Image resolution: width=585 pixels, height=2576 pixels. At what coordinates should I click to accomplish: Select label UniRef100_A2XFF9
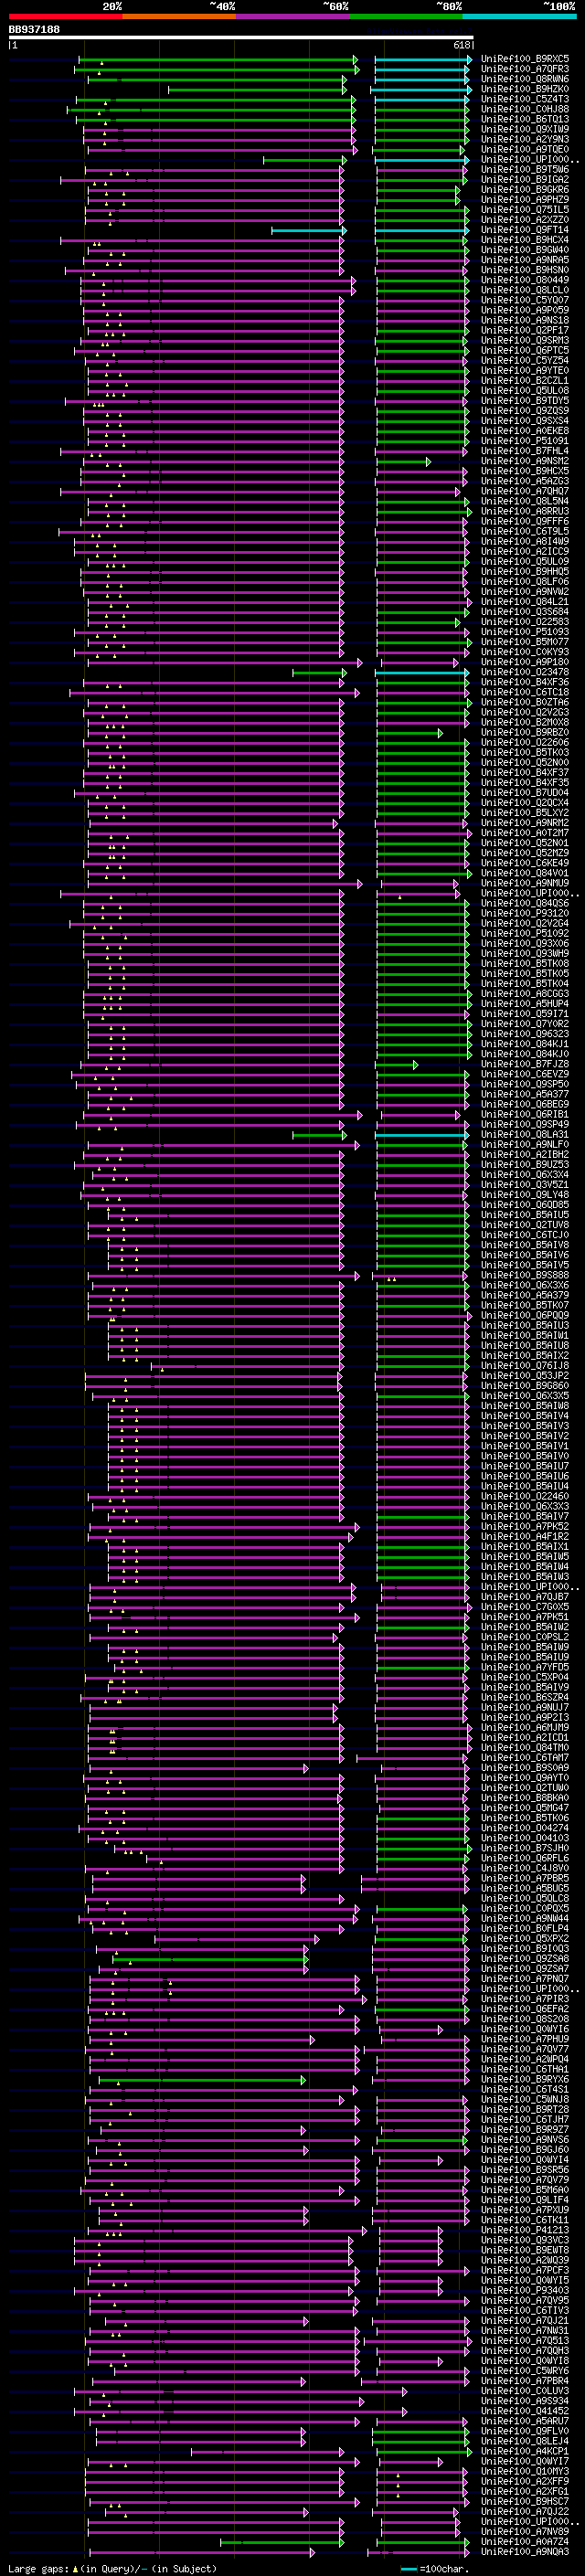point(525,2481)
